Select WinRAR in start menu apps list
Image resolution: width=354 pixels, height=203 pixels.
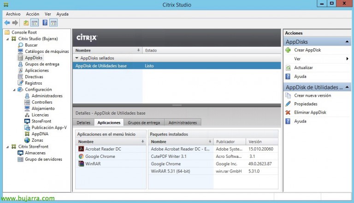click(x=111, y=164)
